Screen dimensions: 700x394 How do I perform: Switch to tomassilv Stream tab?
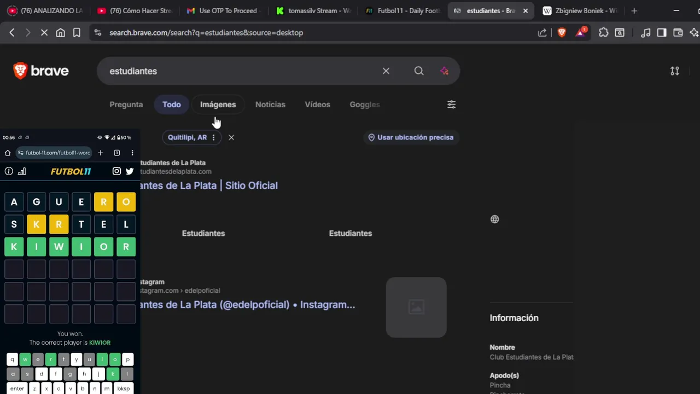[313, 10]
